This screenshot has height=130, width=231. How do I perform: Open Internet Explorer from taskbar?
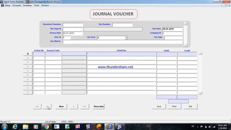click(x=15, y=127)
